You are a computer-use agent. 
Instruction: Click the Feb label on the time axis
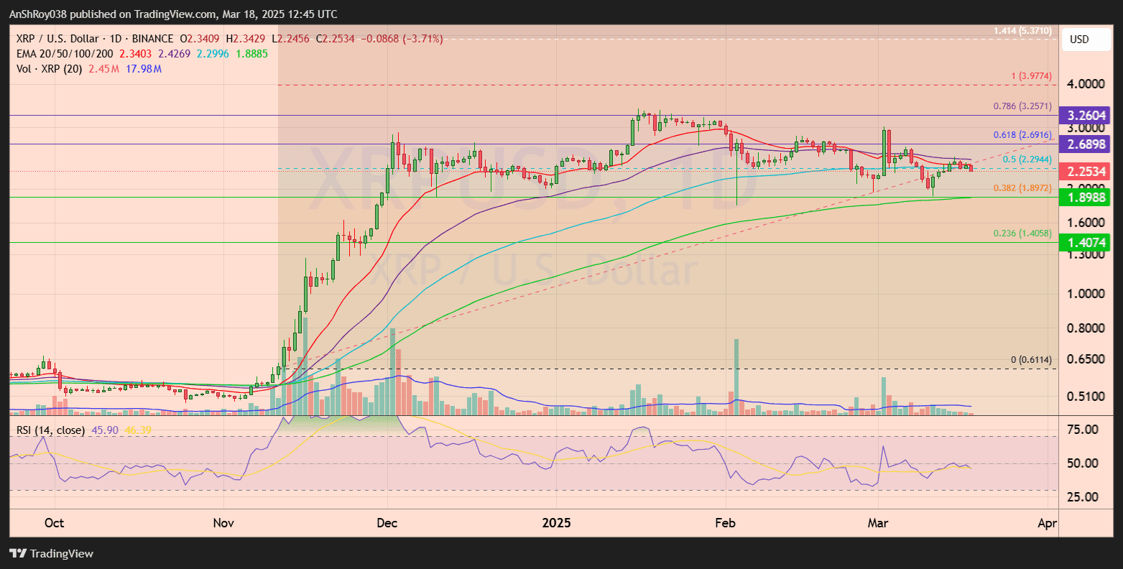[x=725, y=524]
